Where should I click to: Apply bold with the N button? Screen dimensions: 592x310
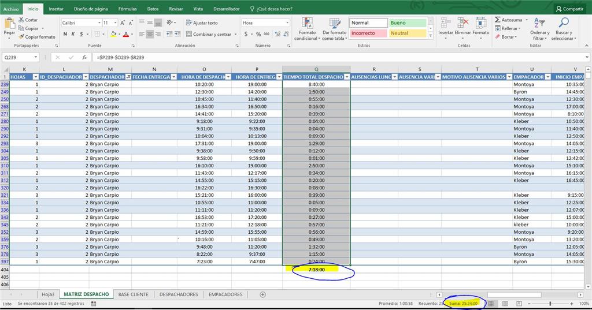pyautogui.click(x=65, y=34)
